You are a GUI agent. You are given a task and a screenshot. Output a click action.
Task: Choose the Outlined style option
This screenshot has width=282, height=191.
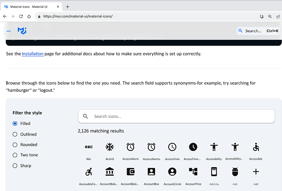15,134
